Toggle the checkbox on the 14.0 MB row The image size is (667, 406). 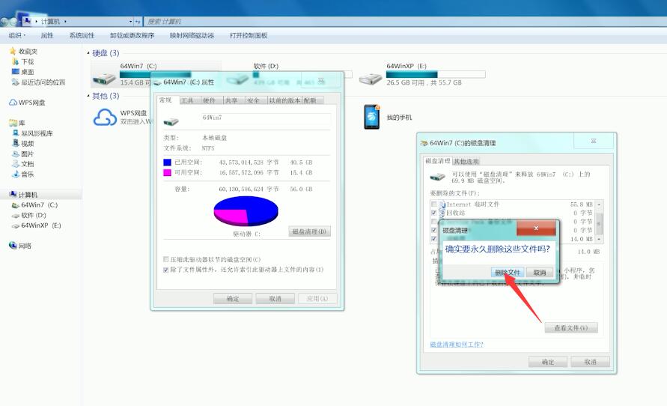[x=434, y=239]
